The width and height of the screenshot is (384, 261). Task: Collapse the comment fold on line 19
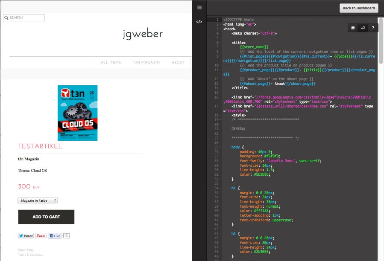220,120
